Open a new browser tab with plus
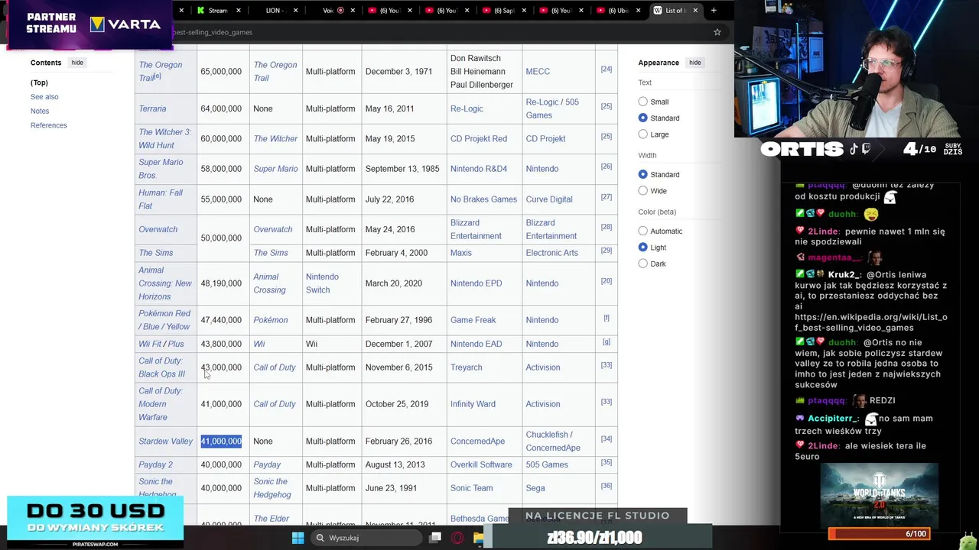979x550 pixels. click(714, 10)
